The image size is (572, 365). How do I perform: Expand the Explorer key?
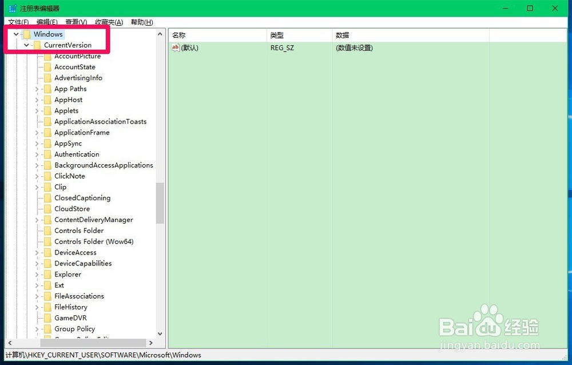tap(37, 275)
